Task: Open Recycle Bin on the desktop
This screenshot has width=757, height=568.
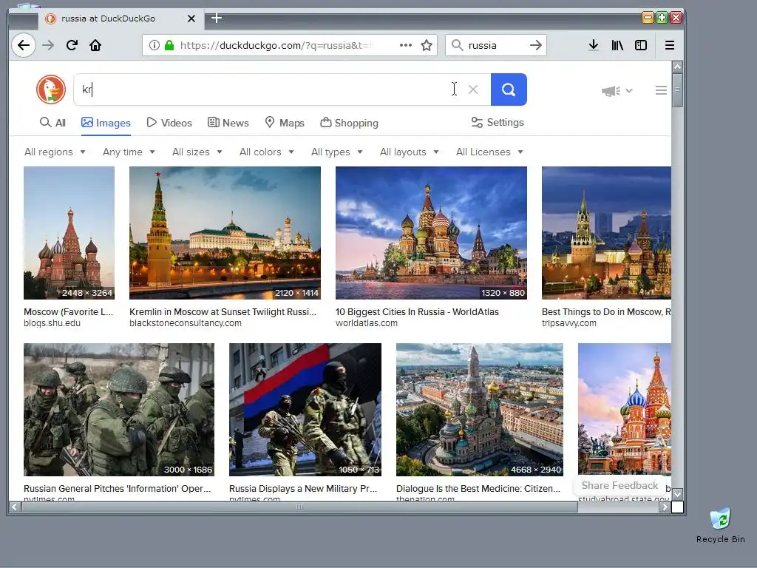Action: click(x=720, y=526)
